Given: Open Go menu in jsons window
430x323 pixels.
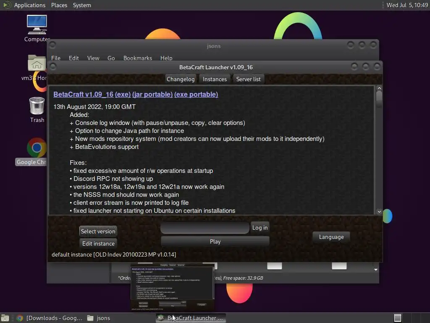Looking at the screenshot, I should pos(111,58).
